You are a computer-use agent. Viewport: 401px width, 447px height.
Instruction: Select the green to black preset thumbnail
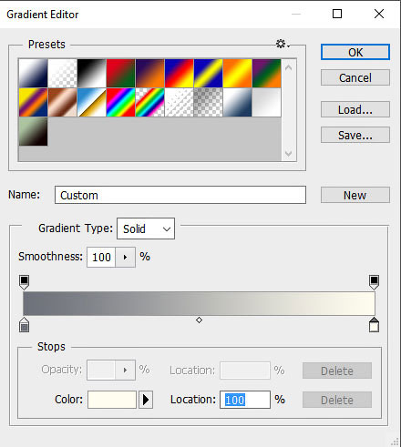[33, 131]
